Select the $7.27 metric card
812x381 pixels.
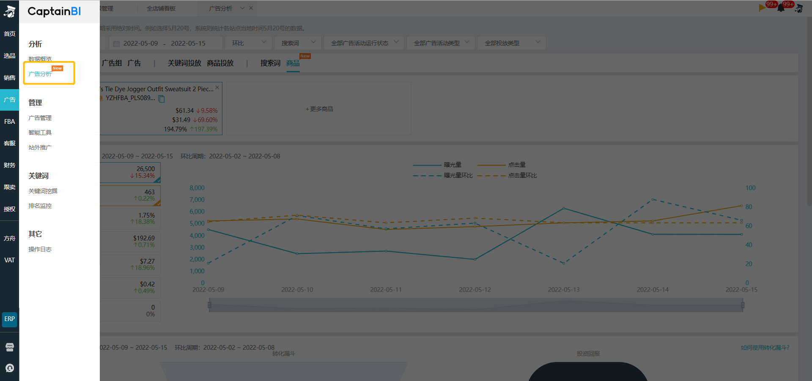(x=130, y=264)
